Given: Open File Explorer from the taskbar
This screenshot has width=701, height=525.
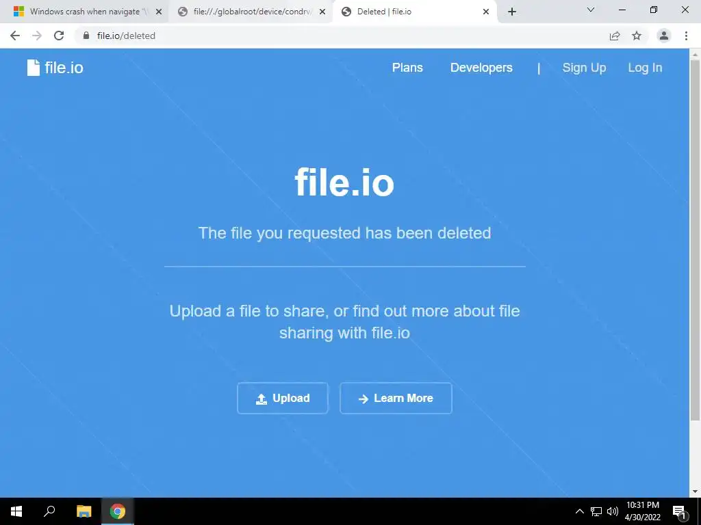Looking at the screenshot, I should click(x=84, y=511).
